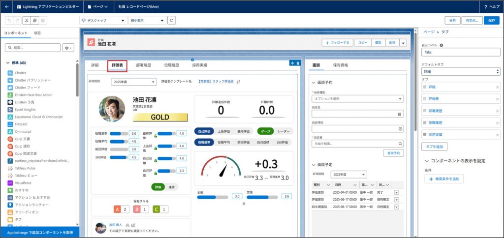Click the copy icon in toolbar
This screenshot has width=504, height=238.
click(x=34, y=20)
